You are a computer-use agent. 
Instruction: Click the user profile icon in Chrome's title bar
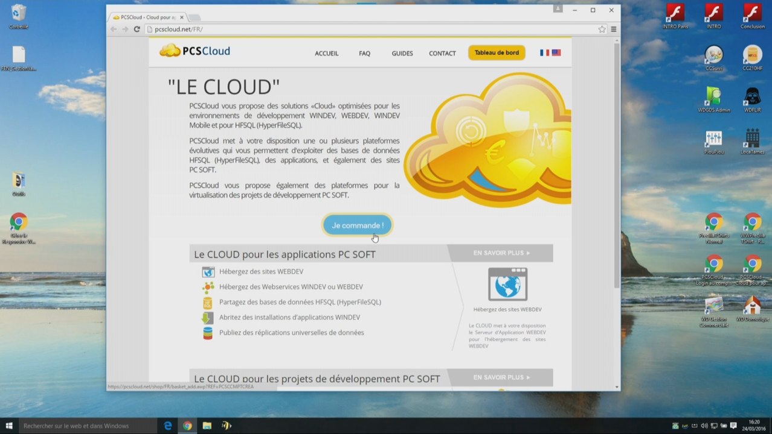coord(558,9)
